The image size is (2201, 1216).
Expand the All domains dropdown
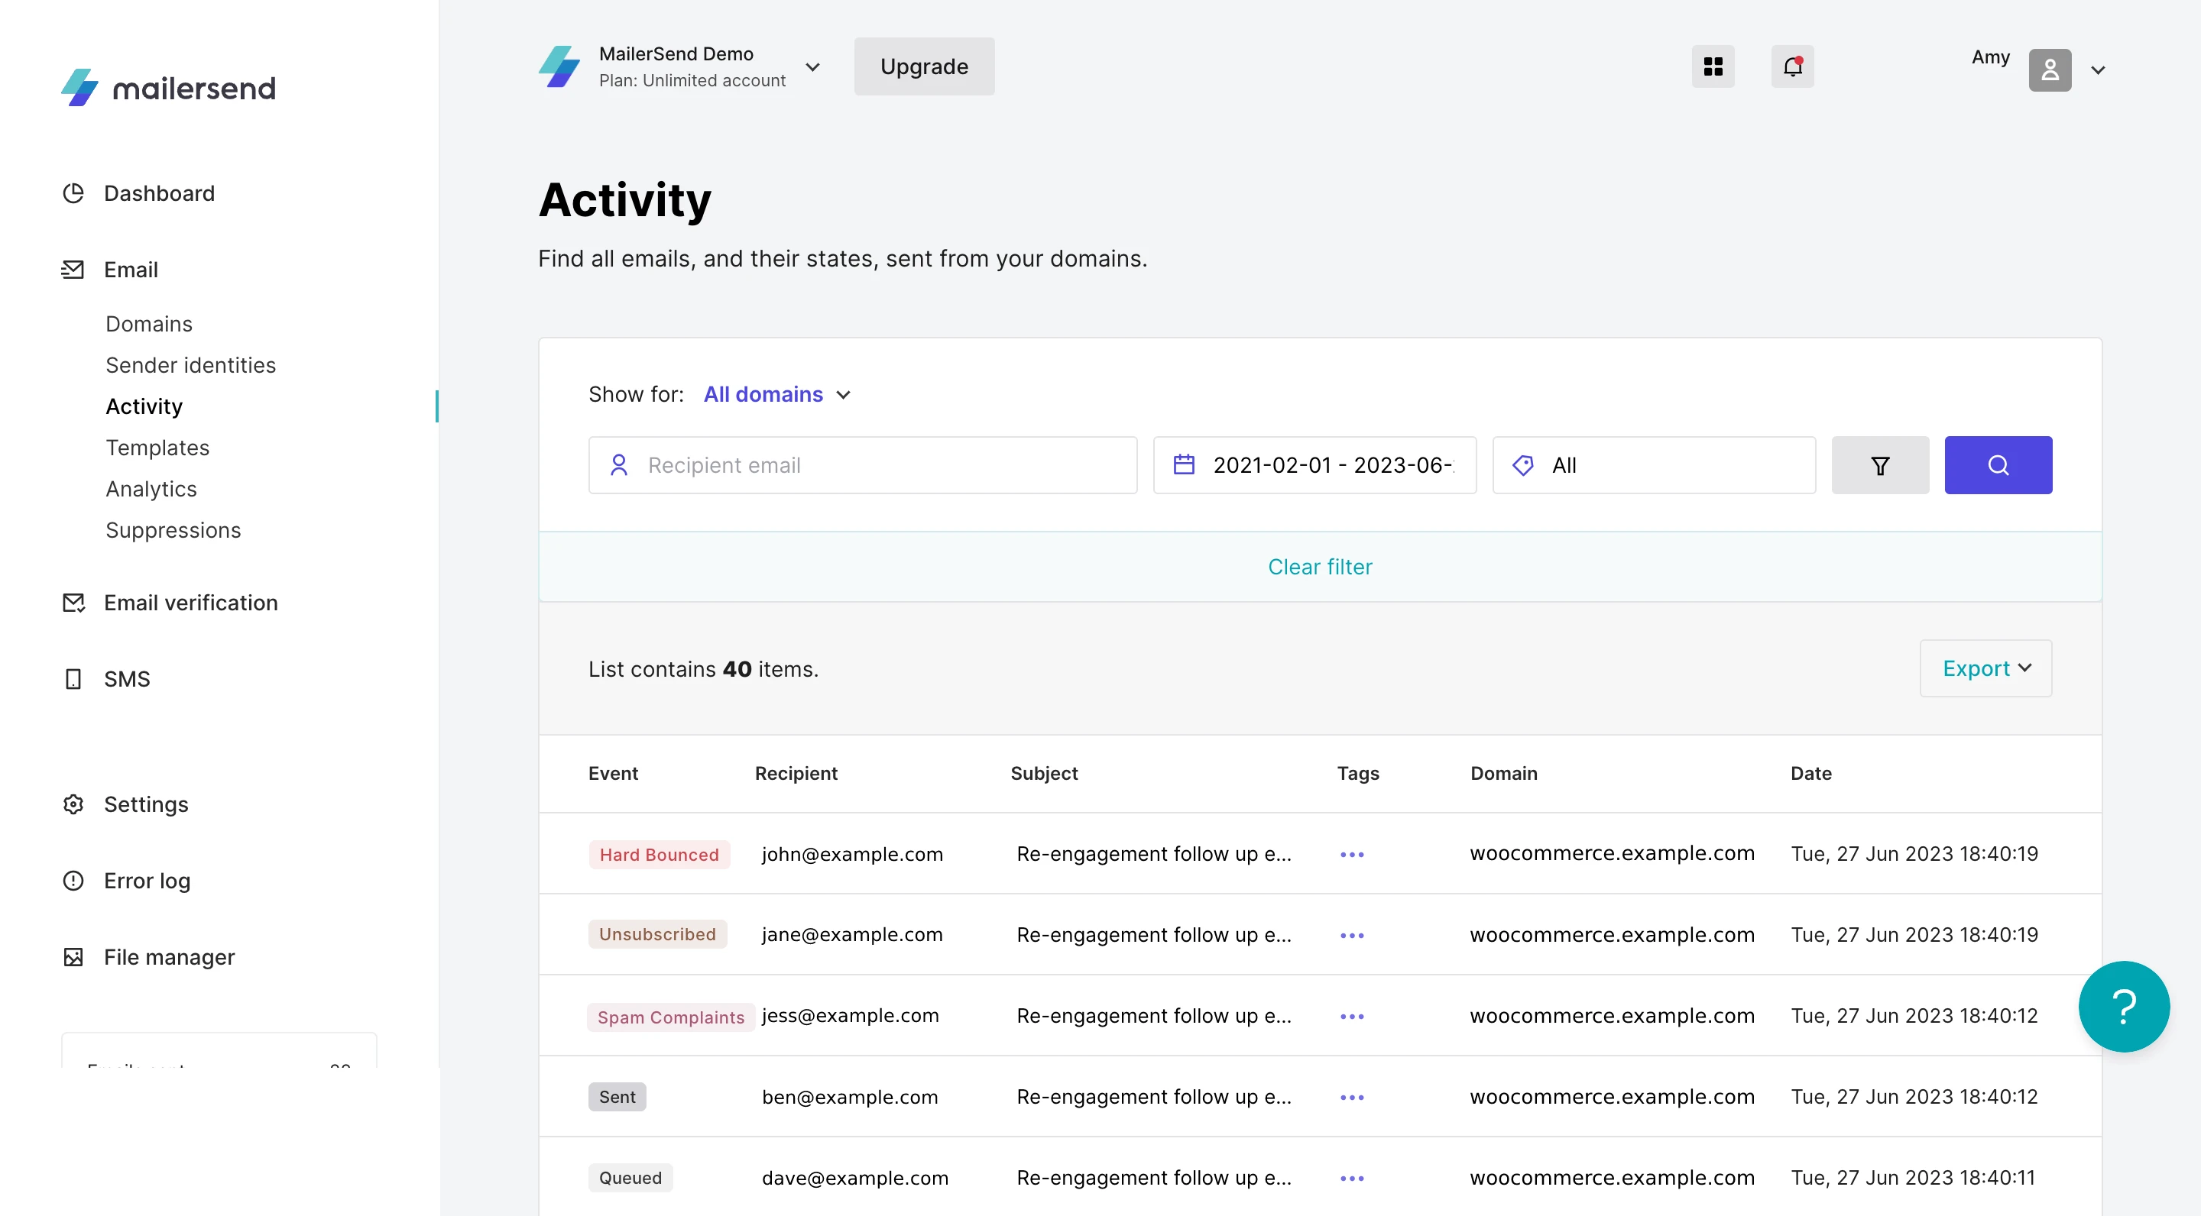[x=776, y=395]
